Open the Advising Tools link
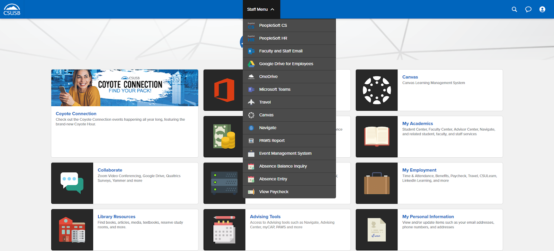 coord(265,217)
